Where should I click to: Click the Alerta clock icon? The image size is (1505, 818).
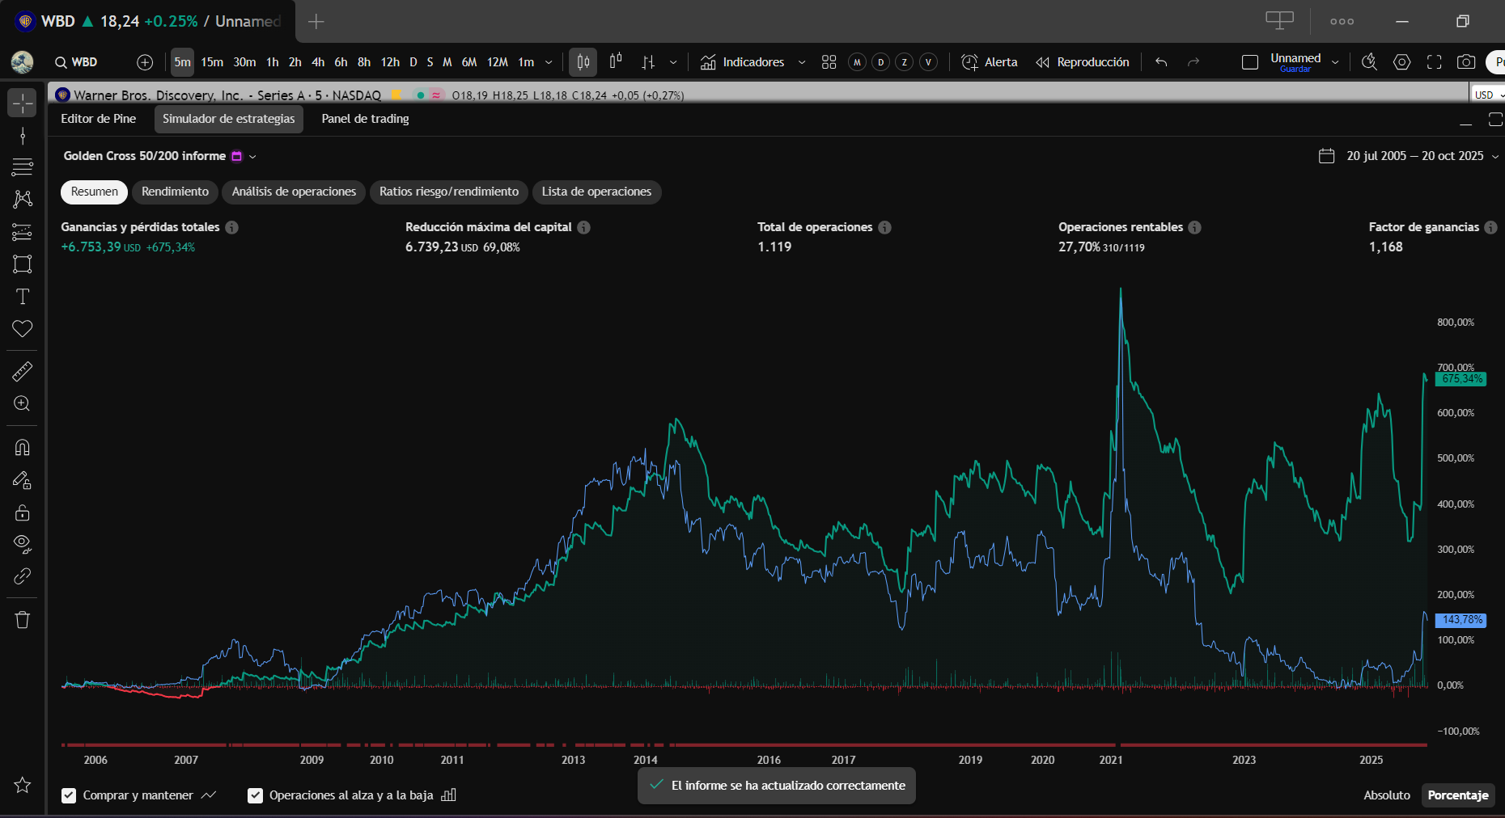(x=969, y=62)
